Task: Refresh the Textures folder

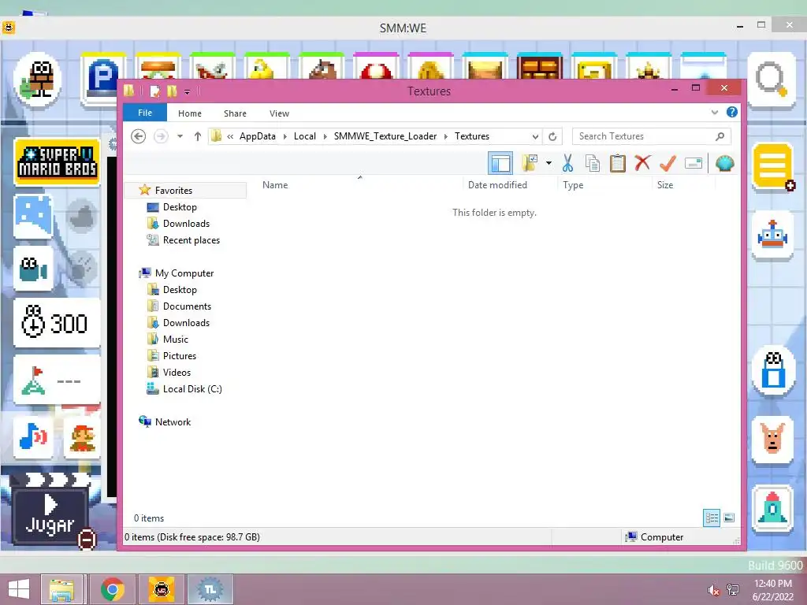Action: (552, 136)
